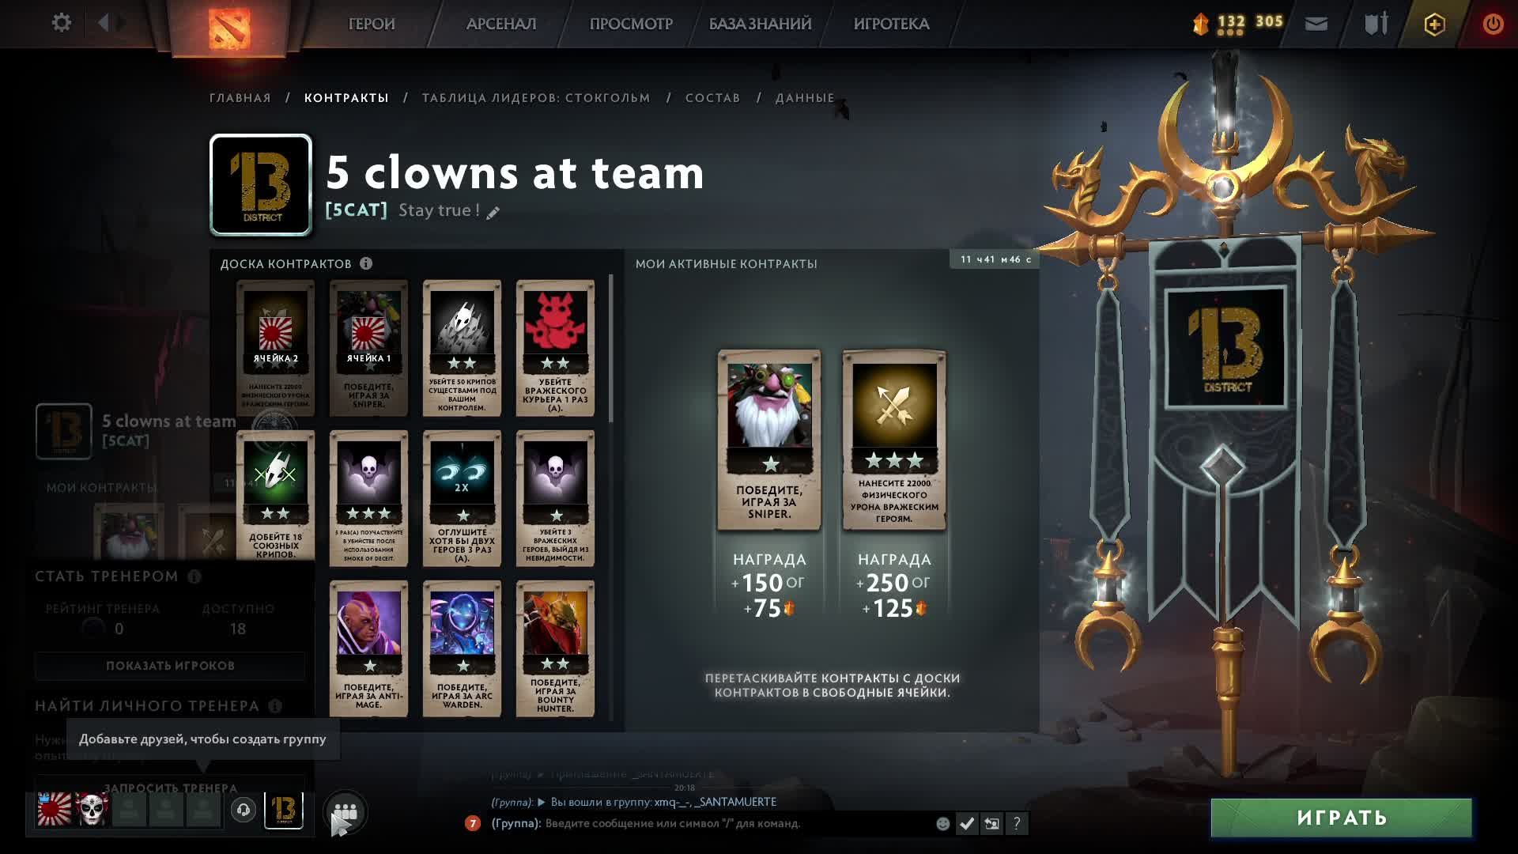Open the Арсенал menu tab
Image resolution: width=1518 pixels, height=854 pixels.
point(501,24)
